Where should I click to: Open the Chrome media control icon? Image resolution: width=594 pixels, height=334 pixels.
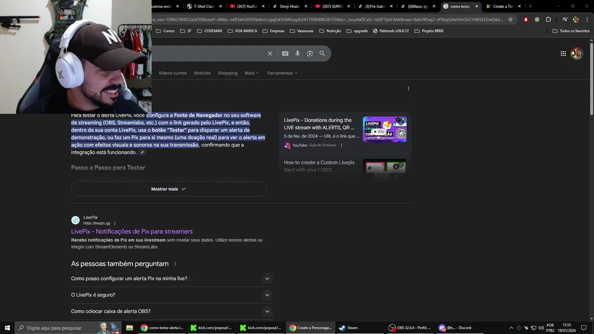coord(565,19)
